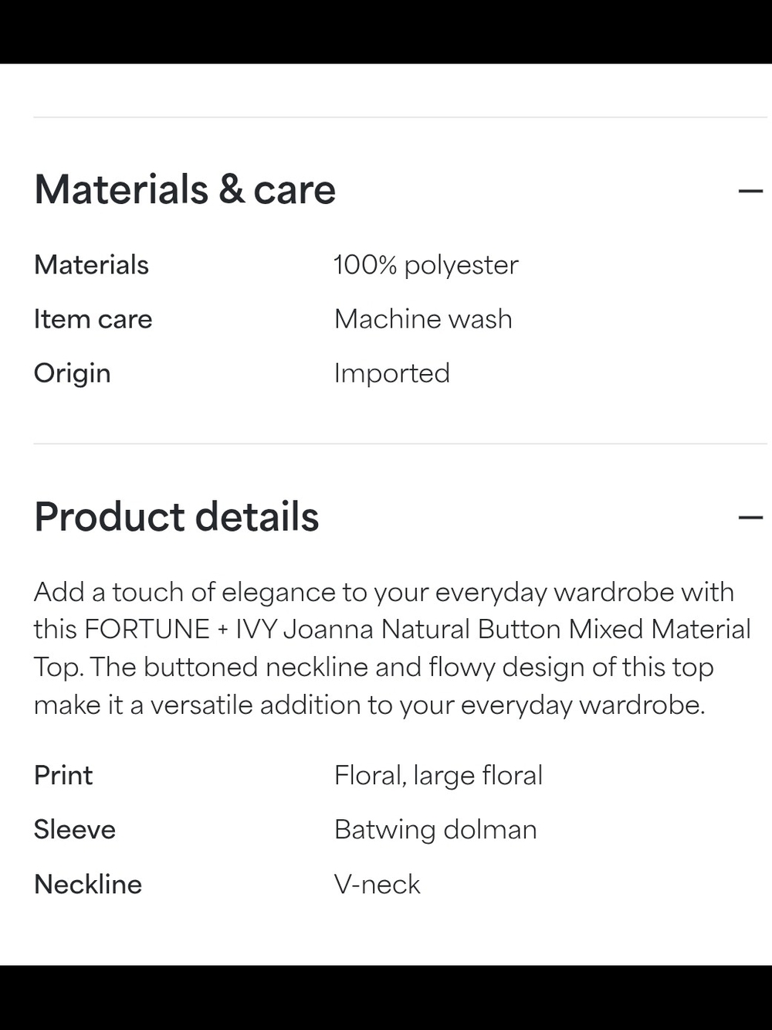Select the Print label

tap(63, 775)
